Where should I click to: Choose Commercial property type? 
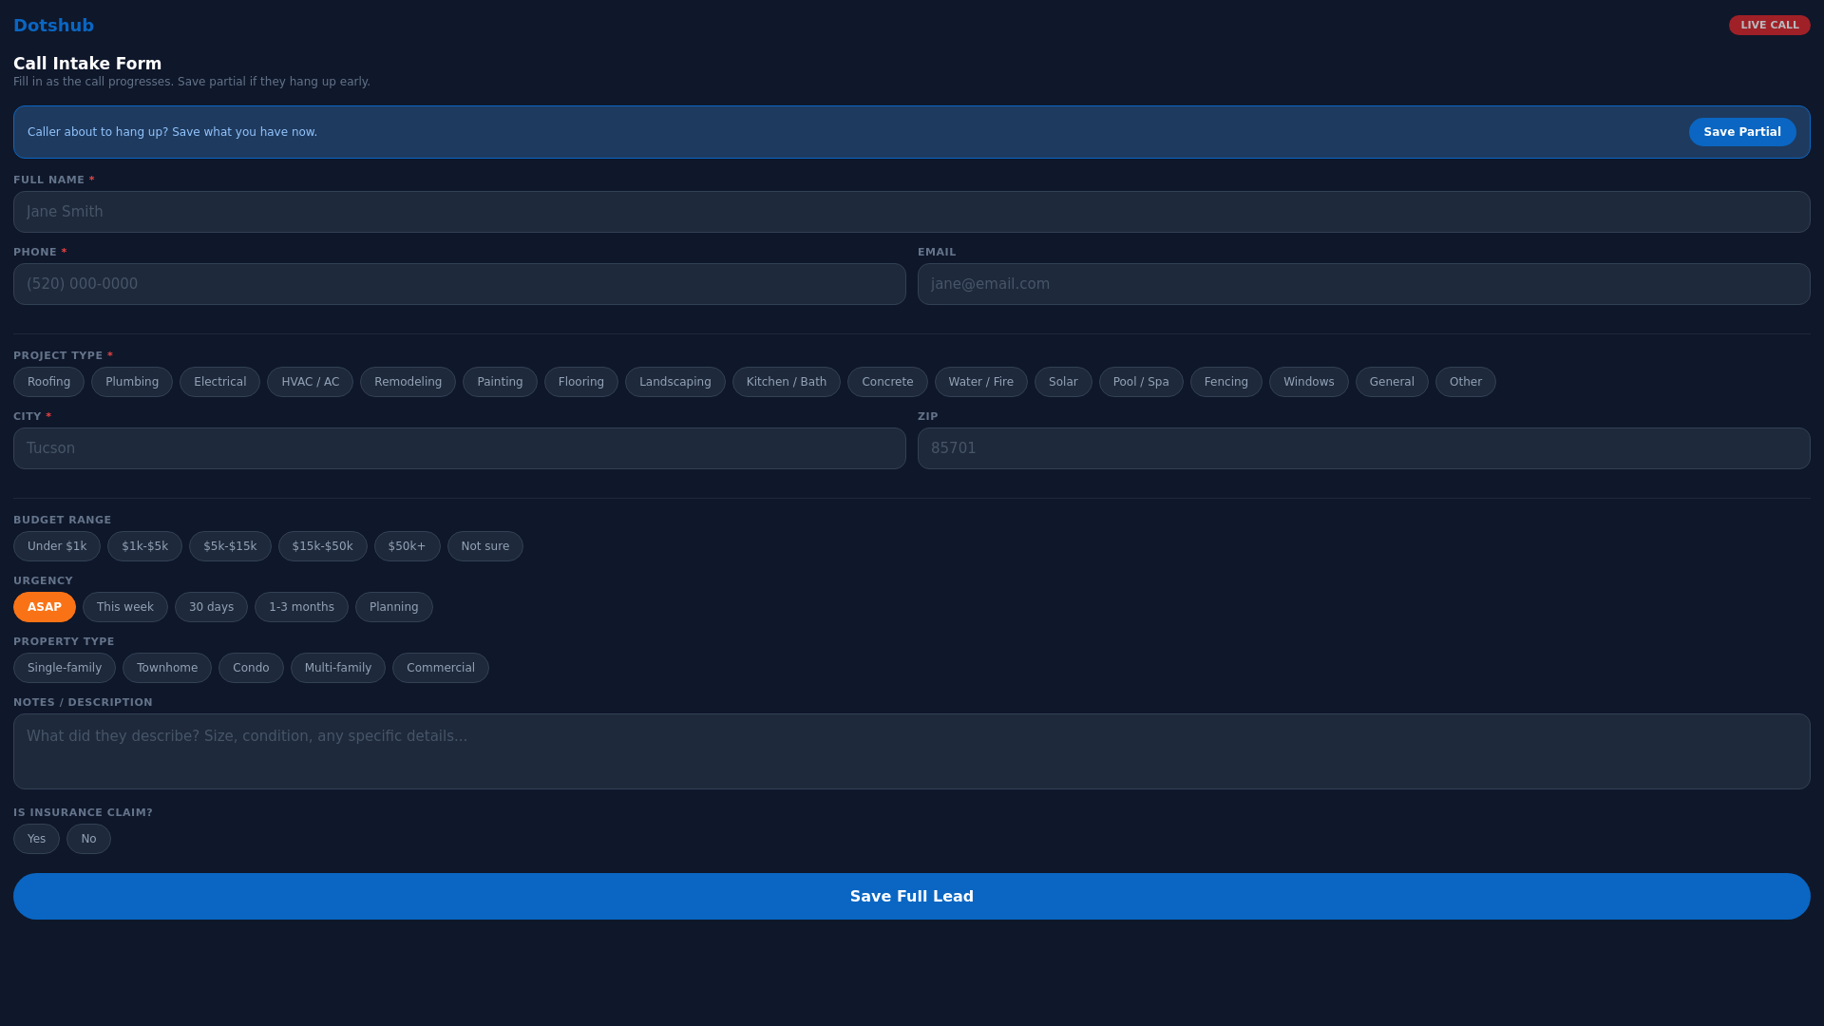tap(441, 668)
